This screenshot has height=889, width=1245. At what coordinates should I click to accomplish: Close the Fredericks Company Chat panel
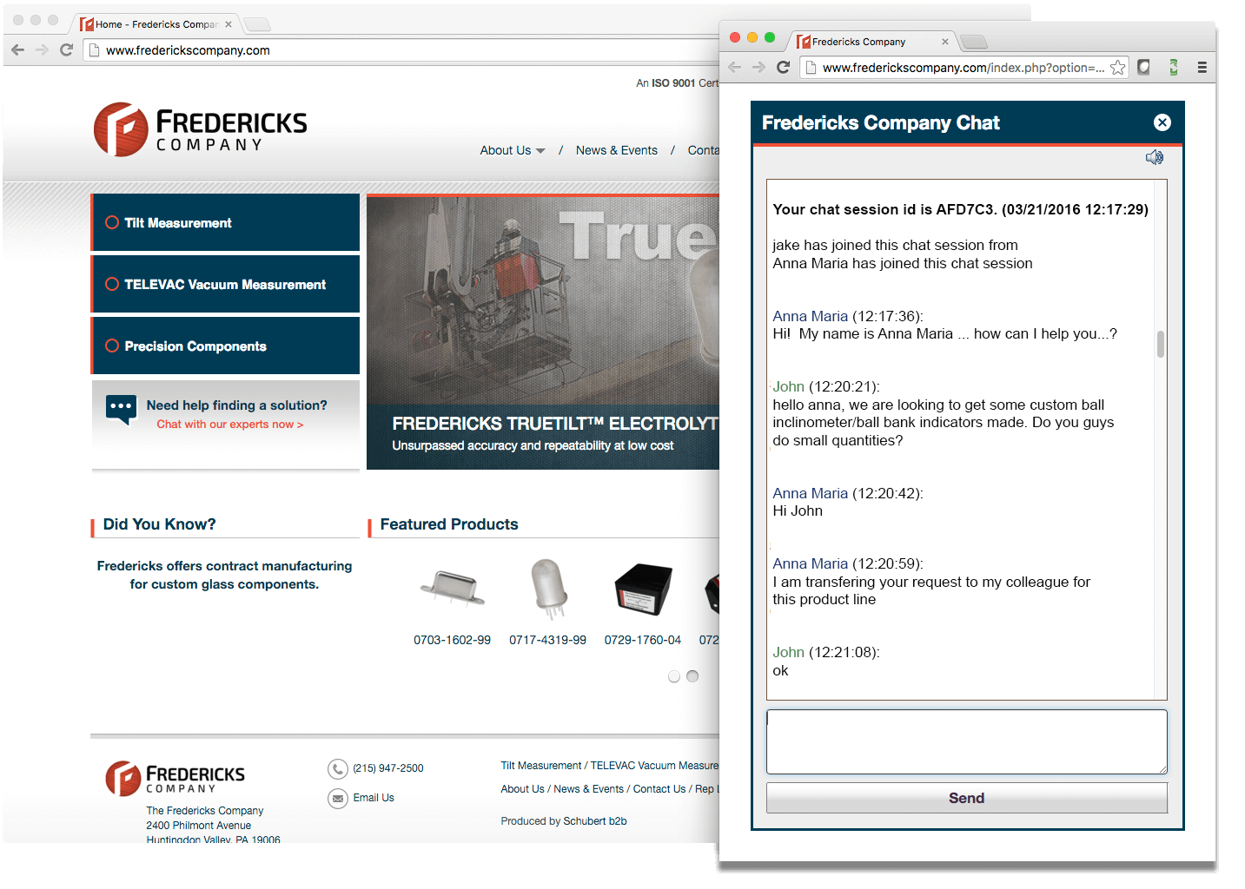[x=1162, y=122]
